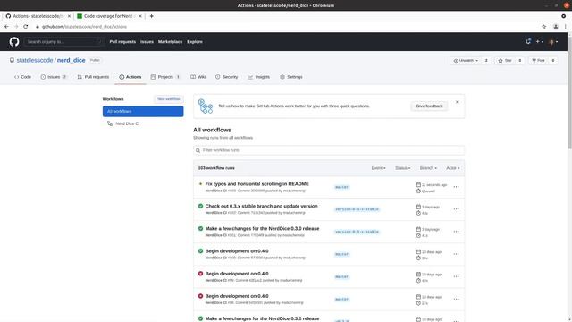Screen dimensions: 572x322
Task: Open the Security repository tab
Action: [226, 77]
